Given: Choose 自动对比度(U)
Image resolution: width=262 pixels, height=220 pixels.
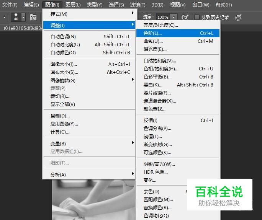Looking at the screenshot, I should click(89, 44).
